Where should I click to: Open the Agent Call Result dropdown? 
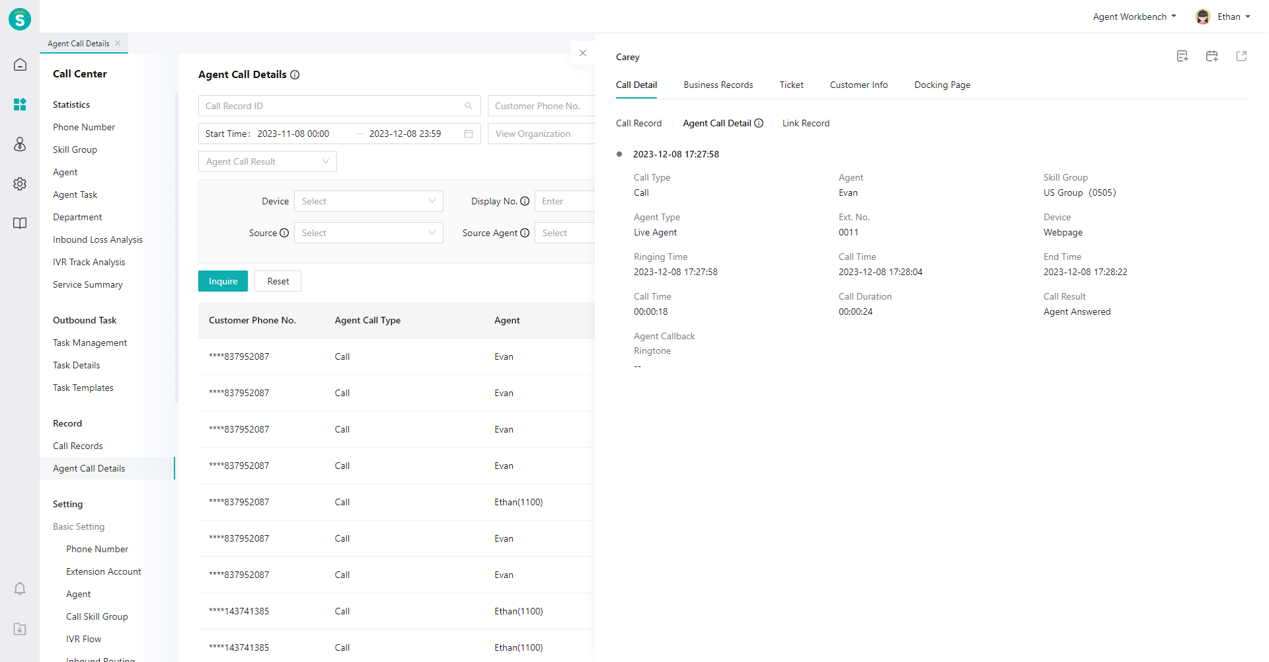point(268,161)
